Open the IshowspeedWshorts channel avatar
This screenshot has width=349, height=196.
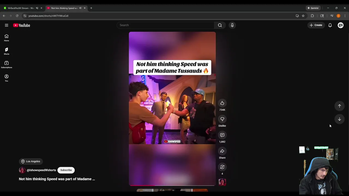22,170
